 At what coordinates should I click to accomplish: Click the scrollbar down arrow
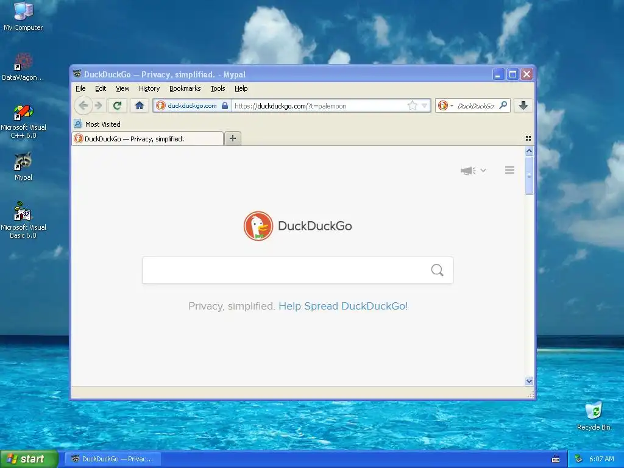tap(529, 381)
